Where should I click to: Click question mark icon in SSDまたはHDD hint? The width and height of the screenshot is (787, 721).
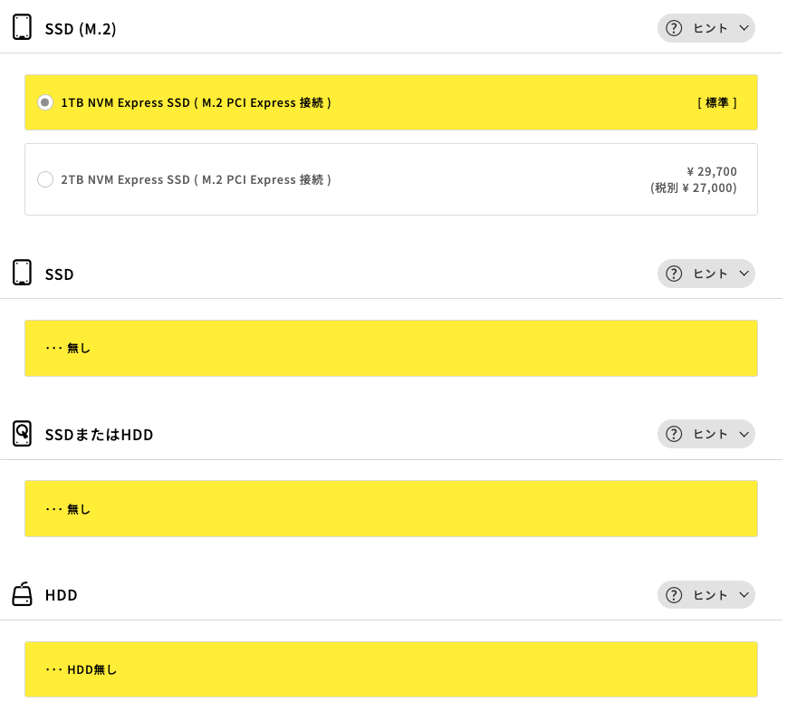(x=674, y=434)
